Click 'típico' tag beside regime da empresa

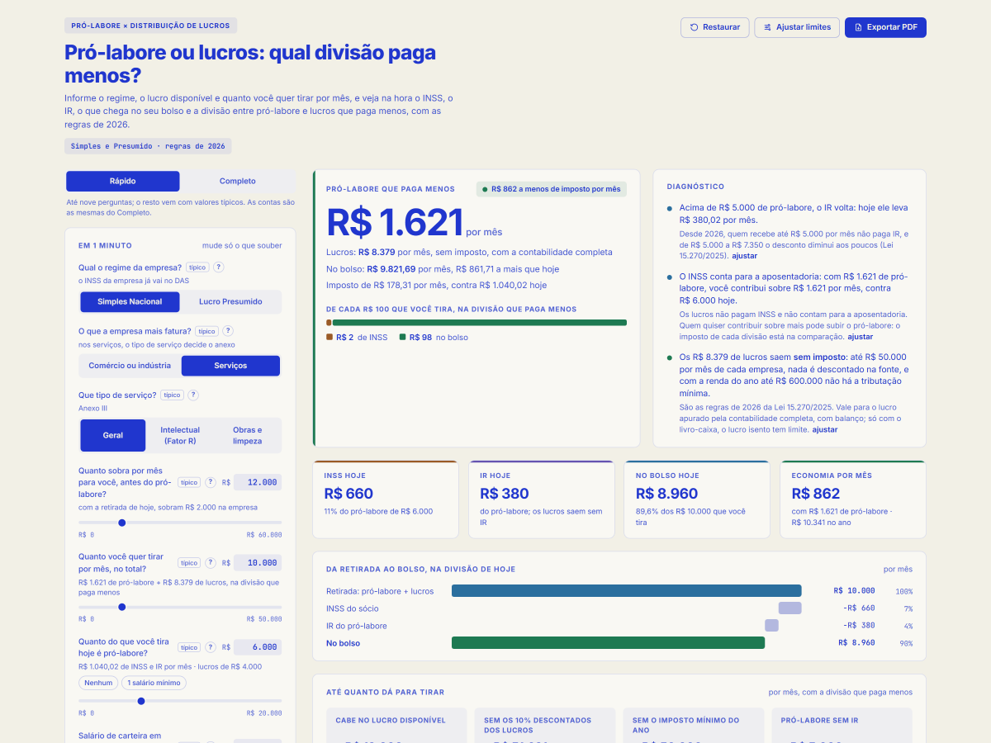(x=197, y=267)
